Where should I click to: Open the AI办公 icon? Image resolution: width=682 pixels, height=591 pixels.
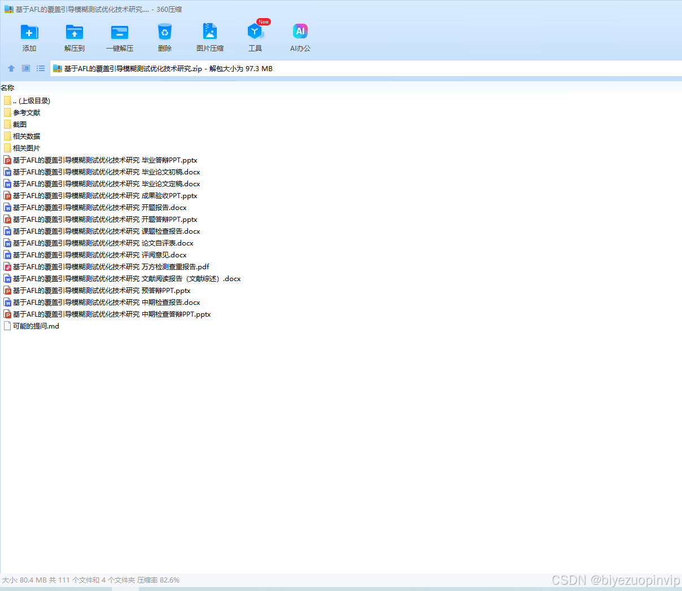[x=300, y=31]
